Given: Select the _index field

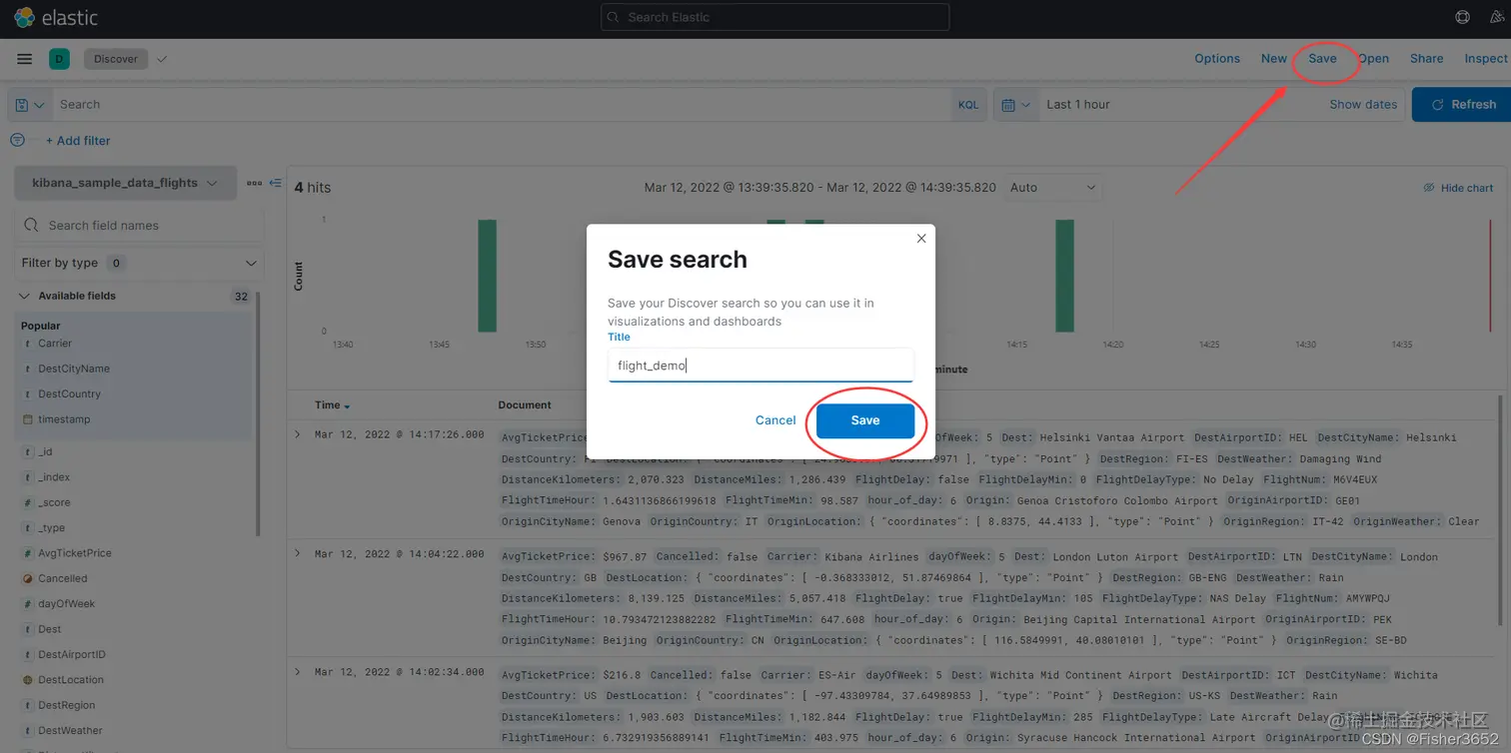Looking at the screenshot, I should [54, 477].
